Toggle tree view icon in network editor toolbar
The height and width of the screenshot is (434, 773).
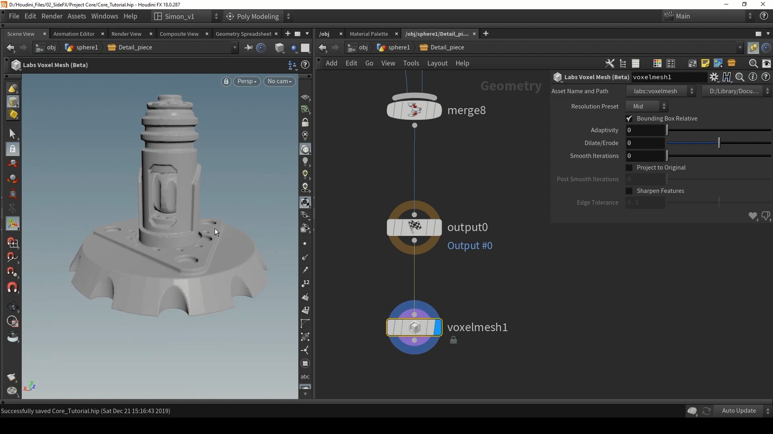click(623, 63)
